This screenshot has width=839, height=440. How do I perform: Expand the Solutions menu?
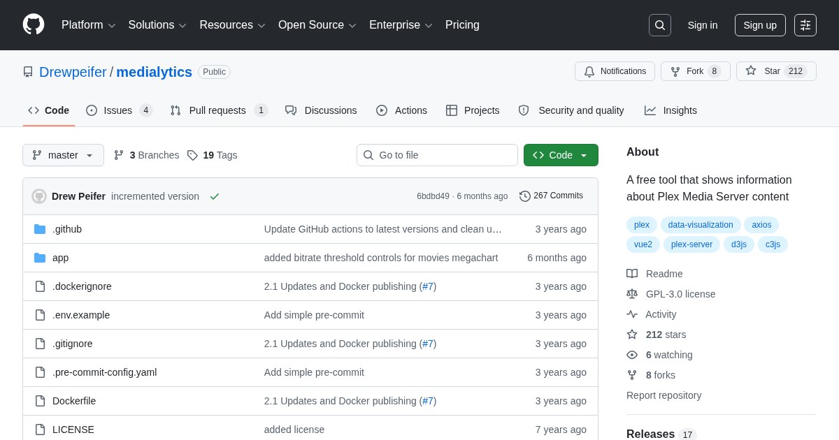pos(157,25)
